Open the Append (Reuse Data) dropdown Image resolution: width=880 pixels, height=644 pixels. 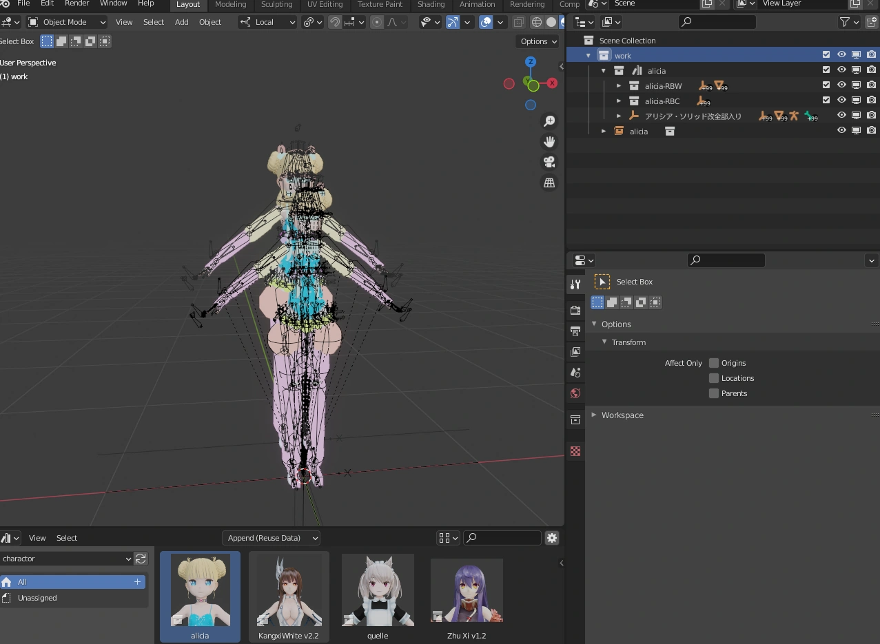click(x=272, y=538)
